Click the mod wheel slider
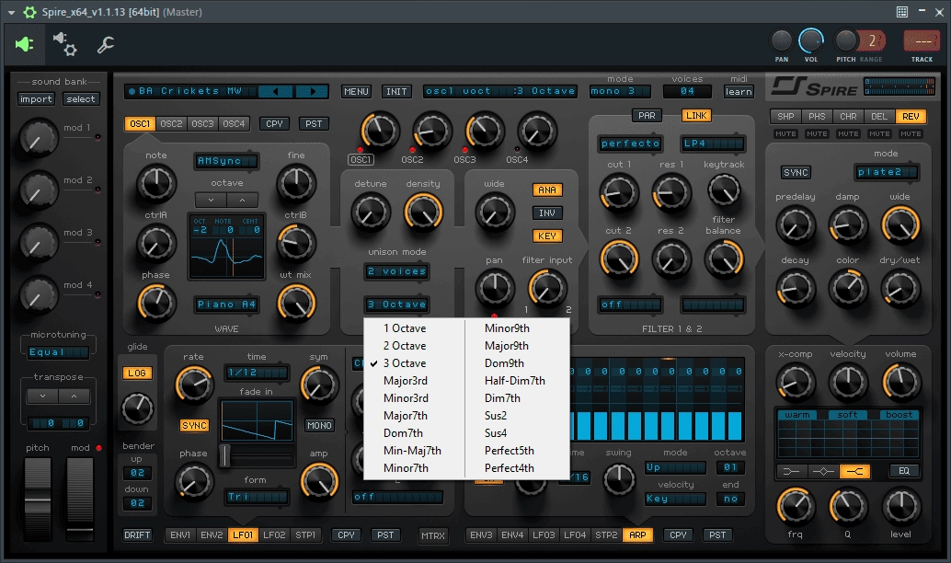 [80, 499]
